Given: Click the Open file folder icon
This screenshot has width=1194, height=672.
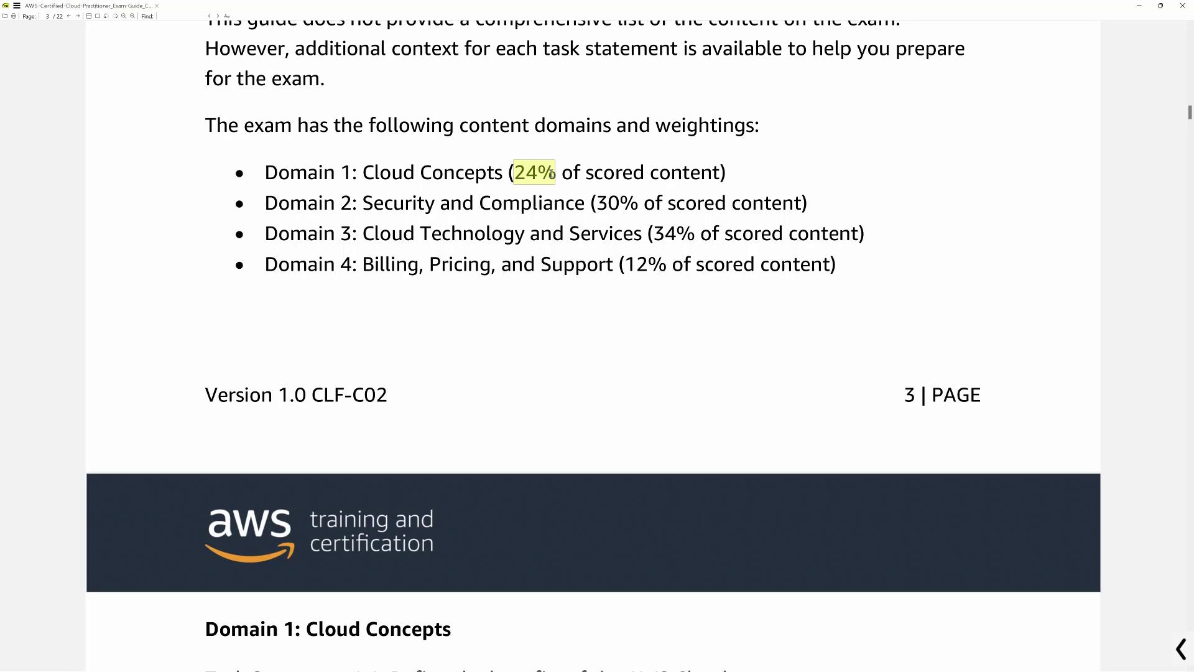Looking at the screenshot, I should [5, 16].
